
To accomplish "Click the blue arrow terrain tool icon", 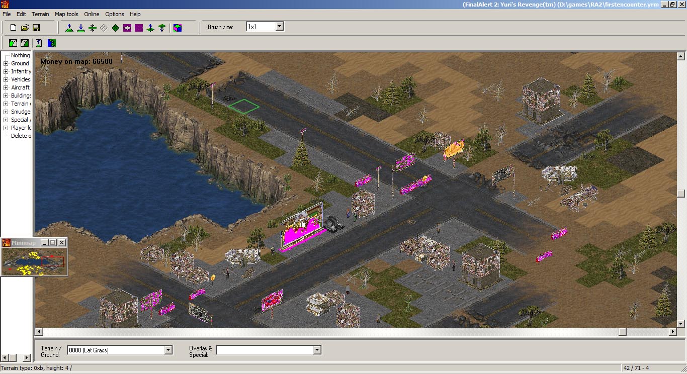I will coord(39,43).
